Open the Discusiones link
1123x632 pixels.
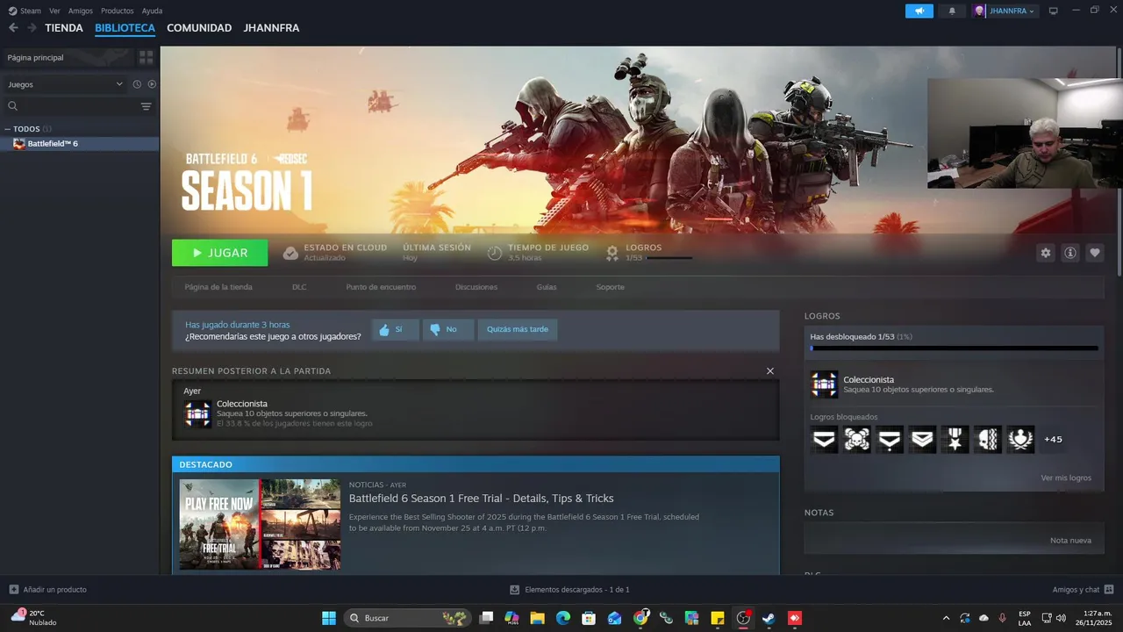click(476, 287)
